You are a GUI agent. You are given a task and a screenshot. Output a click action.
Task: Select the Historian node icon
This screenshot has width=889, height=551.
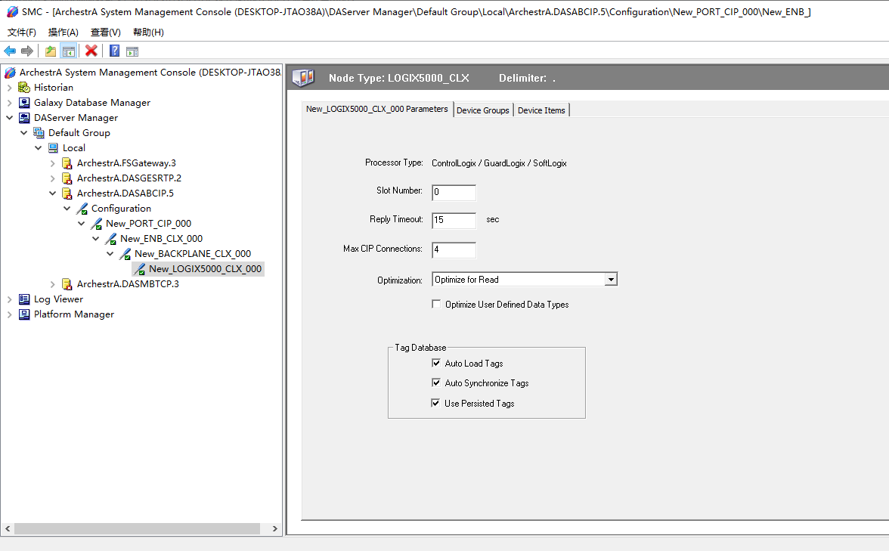[x=23, y=87]
